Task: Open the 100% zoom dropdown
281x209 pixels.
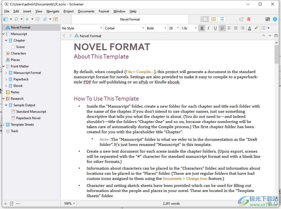Action: 69,203
